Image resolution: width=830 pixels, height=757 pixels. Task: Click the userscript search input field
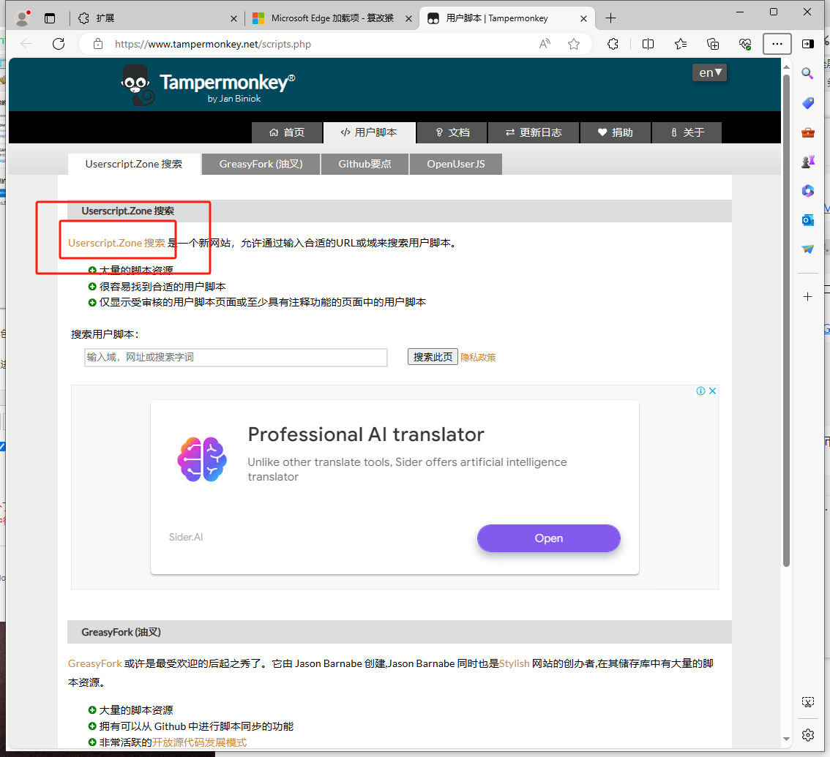tap(236, 358)
